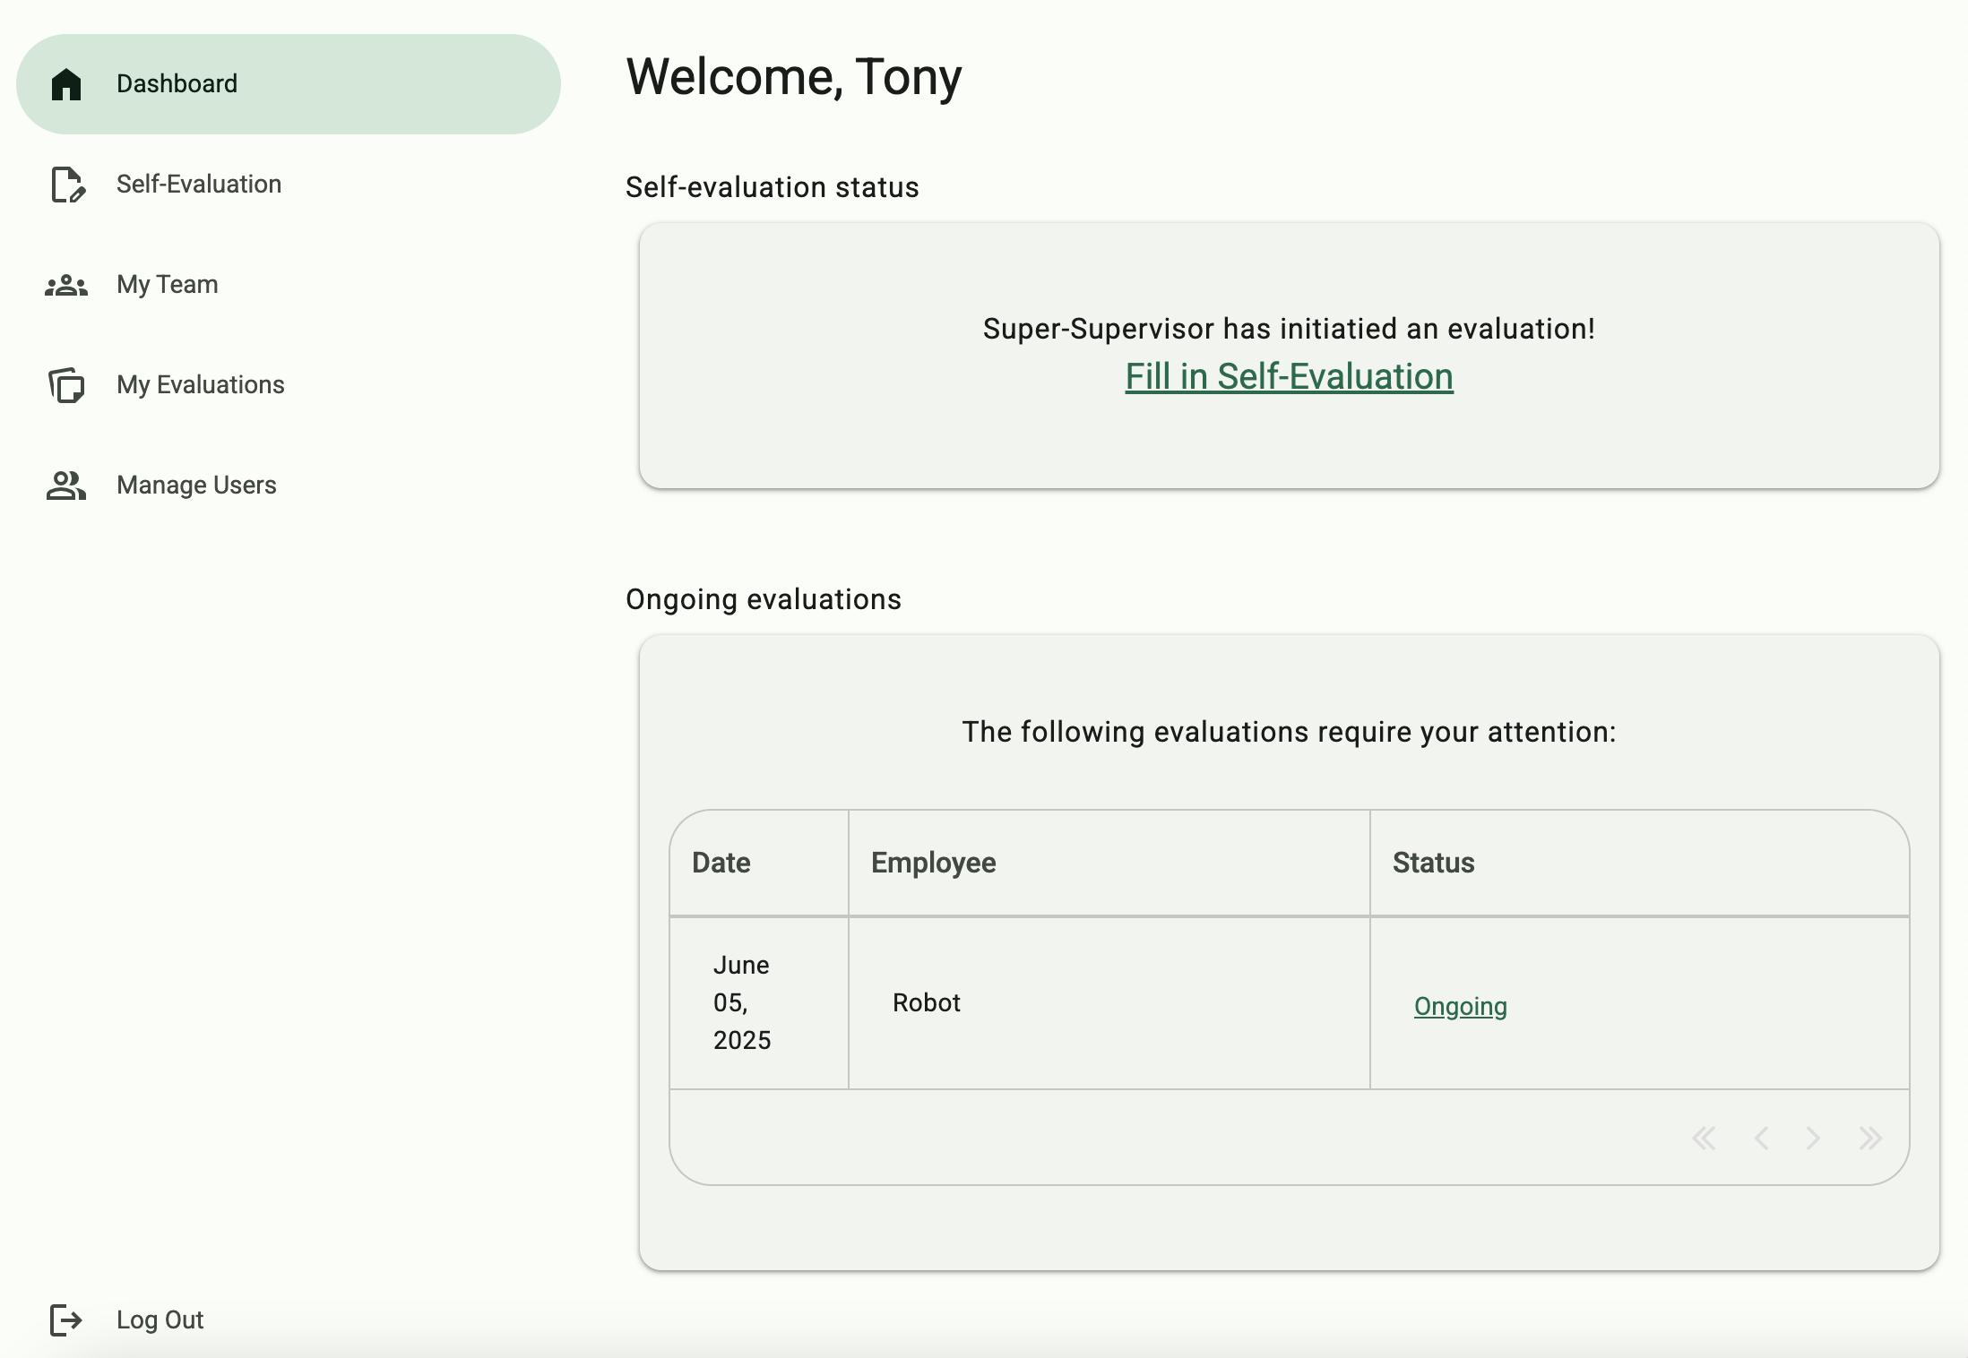The height and width of the screenshot is (1358, 1968).
Task: Jump to last page with double-right chevron
Action: coord(1870,1138)
